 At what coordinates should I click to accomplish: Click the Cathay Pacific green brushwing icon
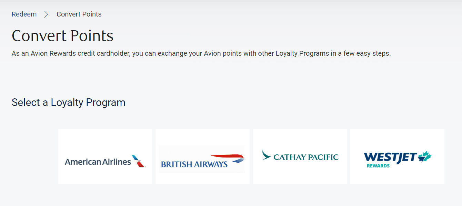coord(266,155)
